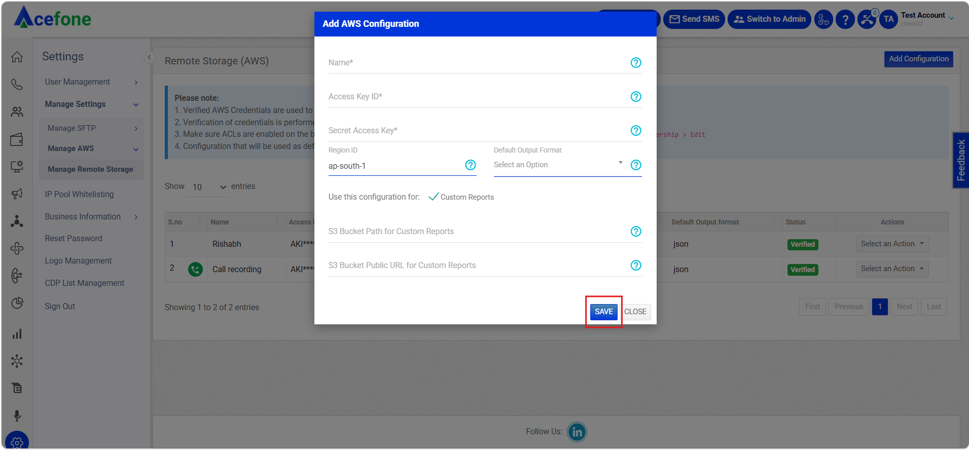Open the microphone sidebar icon
Image resolution: width=969 pixels, height=450 pixels.
point(17,416)
